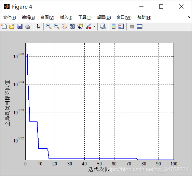Open the 工具(T) menu
This screenshot has height=176, width=192.
(x=85, y=17)
